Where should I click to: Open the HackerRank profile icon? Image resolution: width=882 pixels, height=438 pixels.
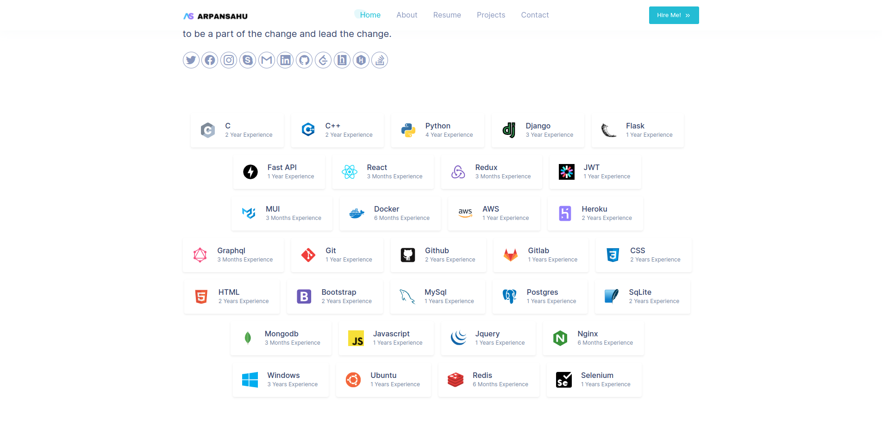click(x=361, y=60)
